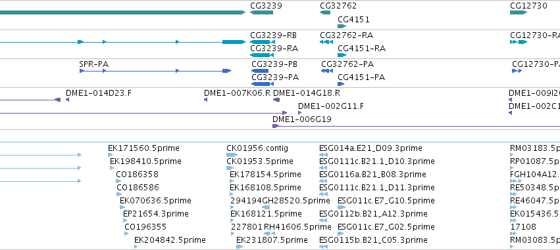Image resolution: width=560 pixels, height=250 pixels.
Task: Click the EK168108.5prime EST marker
Action: point(232,194)
